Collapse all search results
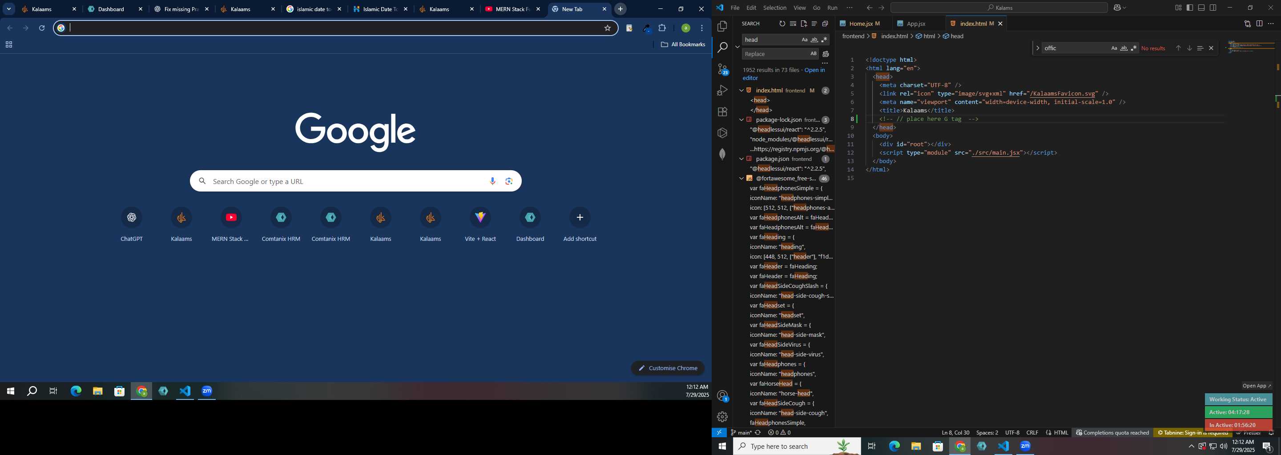 coord(825,24)
